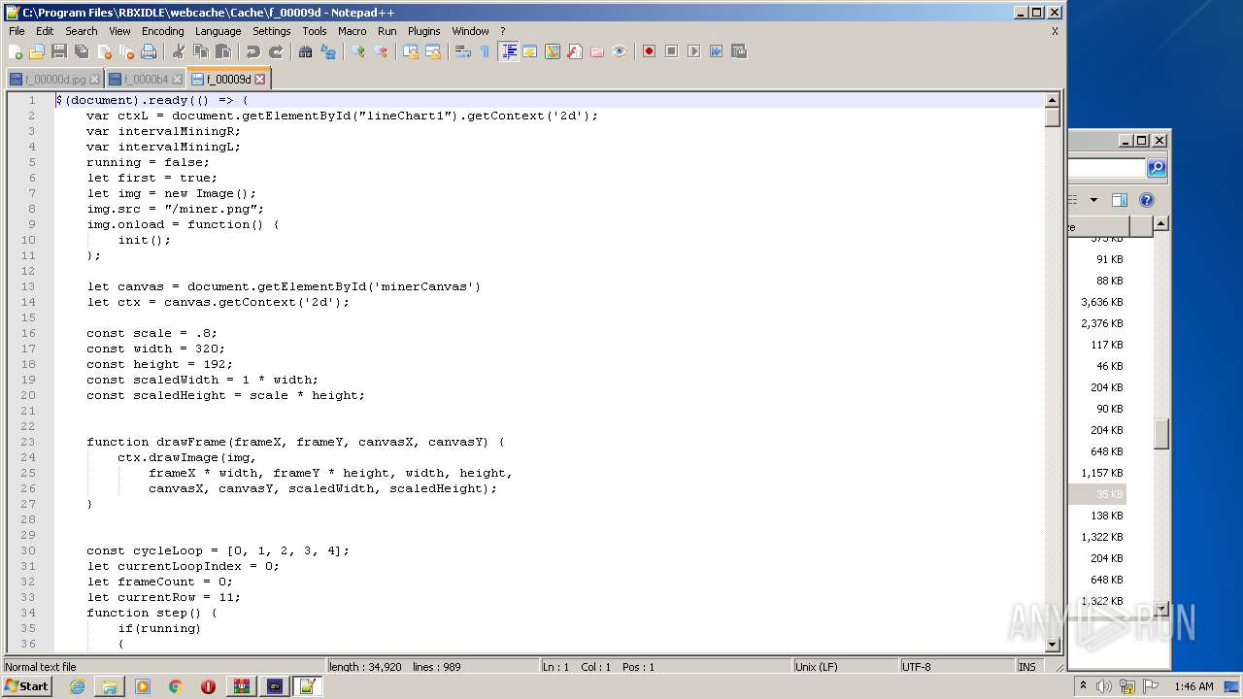
Task: Click the Replace toolbar icon
Action: (327, 51)
